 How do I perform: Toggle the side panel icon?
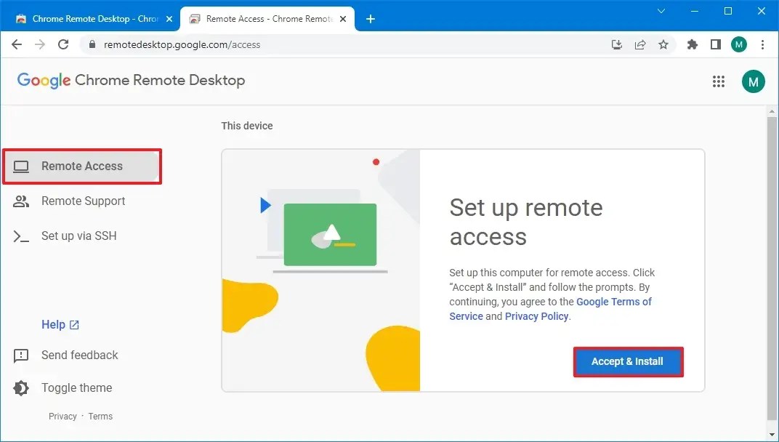point(715,44)
